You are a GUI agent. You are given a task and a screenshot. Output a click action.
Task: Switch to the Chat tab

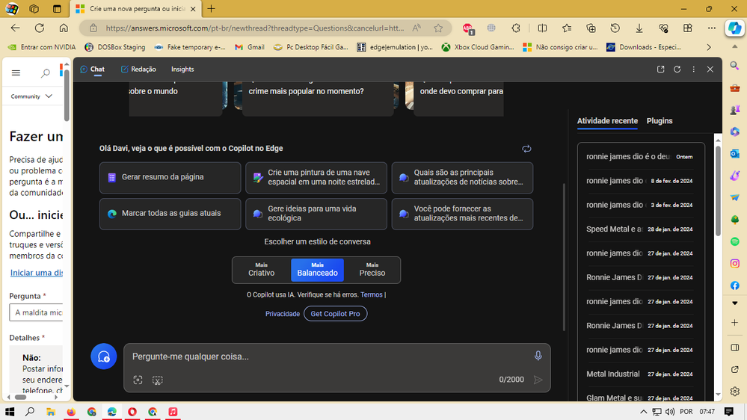93,69
